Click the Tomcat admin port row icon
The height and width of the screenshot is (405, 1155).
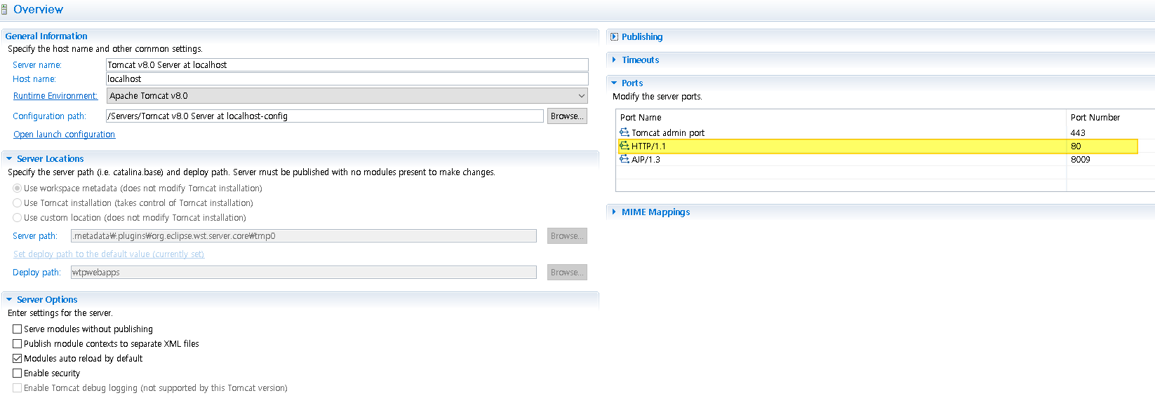pyautogui.click(x=625, y=132)
